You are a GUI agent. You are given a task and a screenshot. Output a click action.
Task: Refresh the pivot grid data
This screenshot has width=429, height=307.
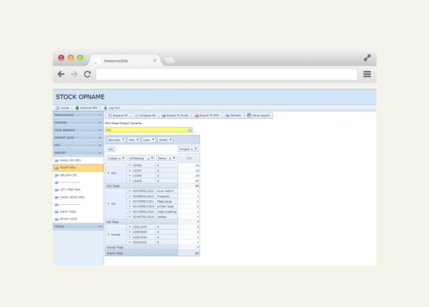[x=233, y=115]
